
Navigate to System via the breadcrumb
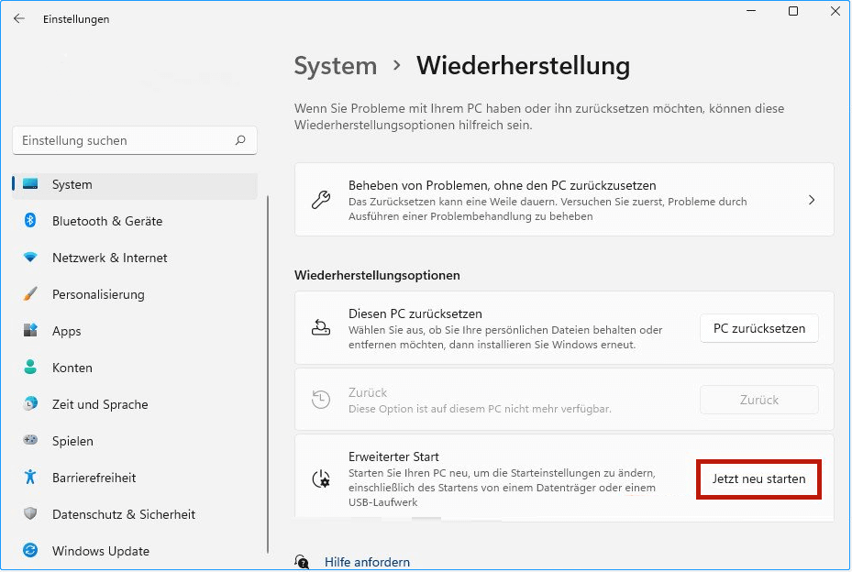pos(336,66)
